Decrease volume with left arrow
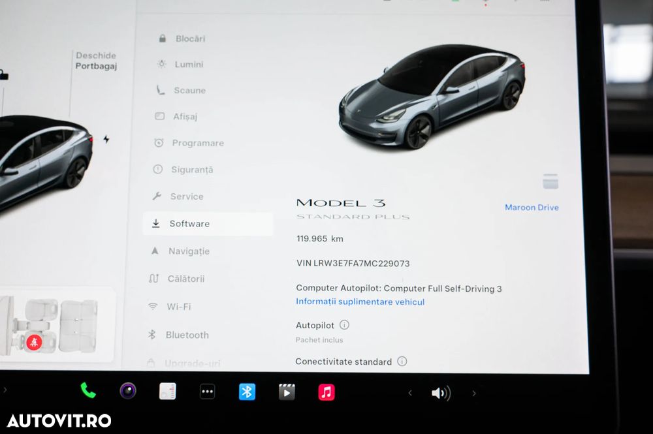Image resolution: width=653 pixels, height=434 pixels. (410, 393)
